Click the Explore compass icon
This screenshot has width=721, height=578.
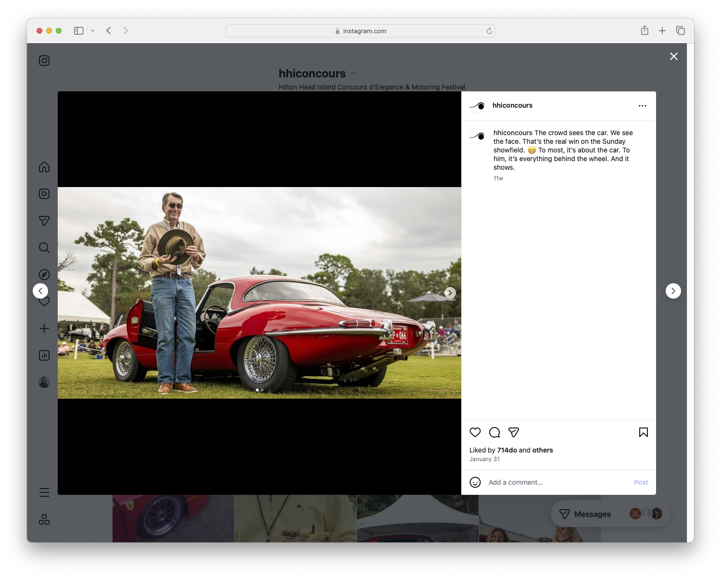coord(44,274)
